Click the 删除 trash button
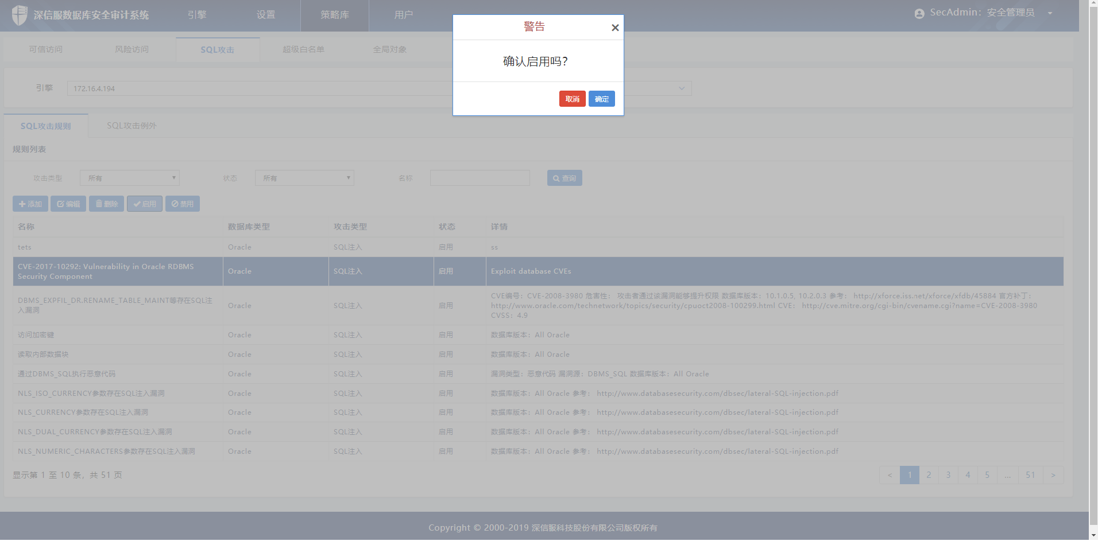Viewport: 1098px width, 541px height. pyautogui.click(x=106, y=204)
